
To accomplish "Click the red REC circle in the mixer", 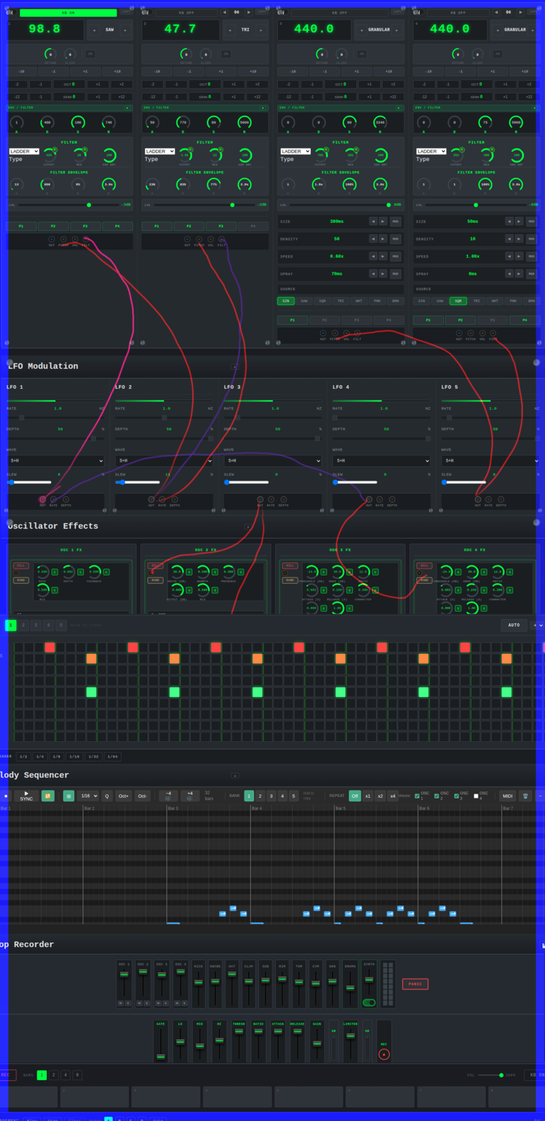I will click(384, 1054).
